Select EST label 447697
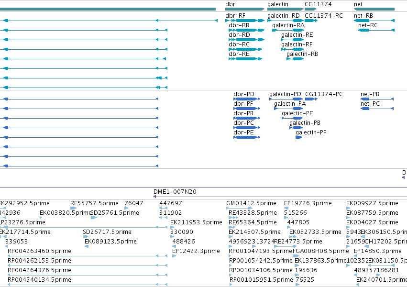407x287 pixels. point(171,203)
